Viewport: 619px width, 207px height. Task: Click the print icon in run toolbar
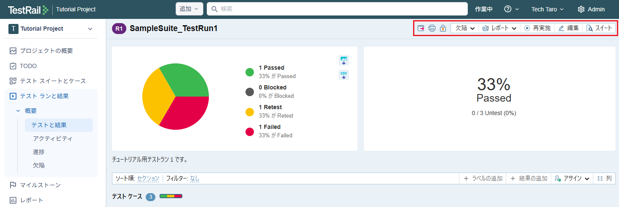click(432, 28)
